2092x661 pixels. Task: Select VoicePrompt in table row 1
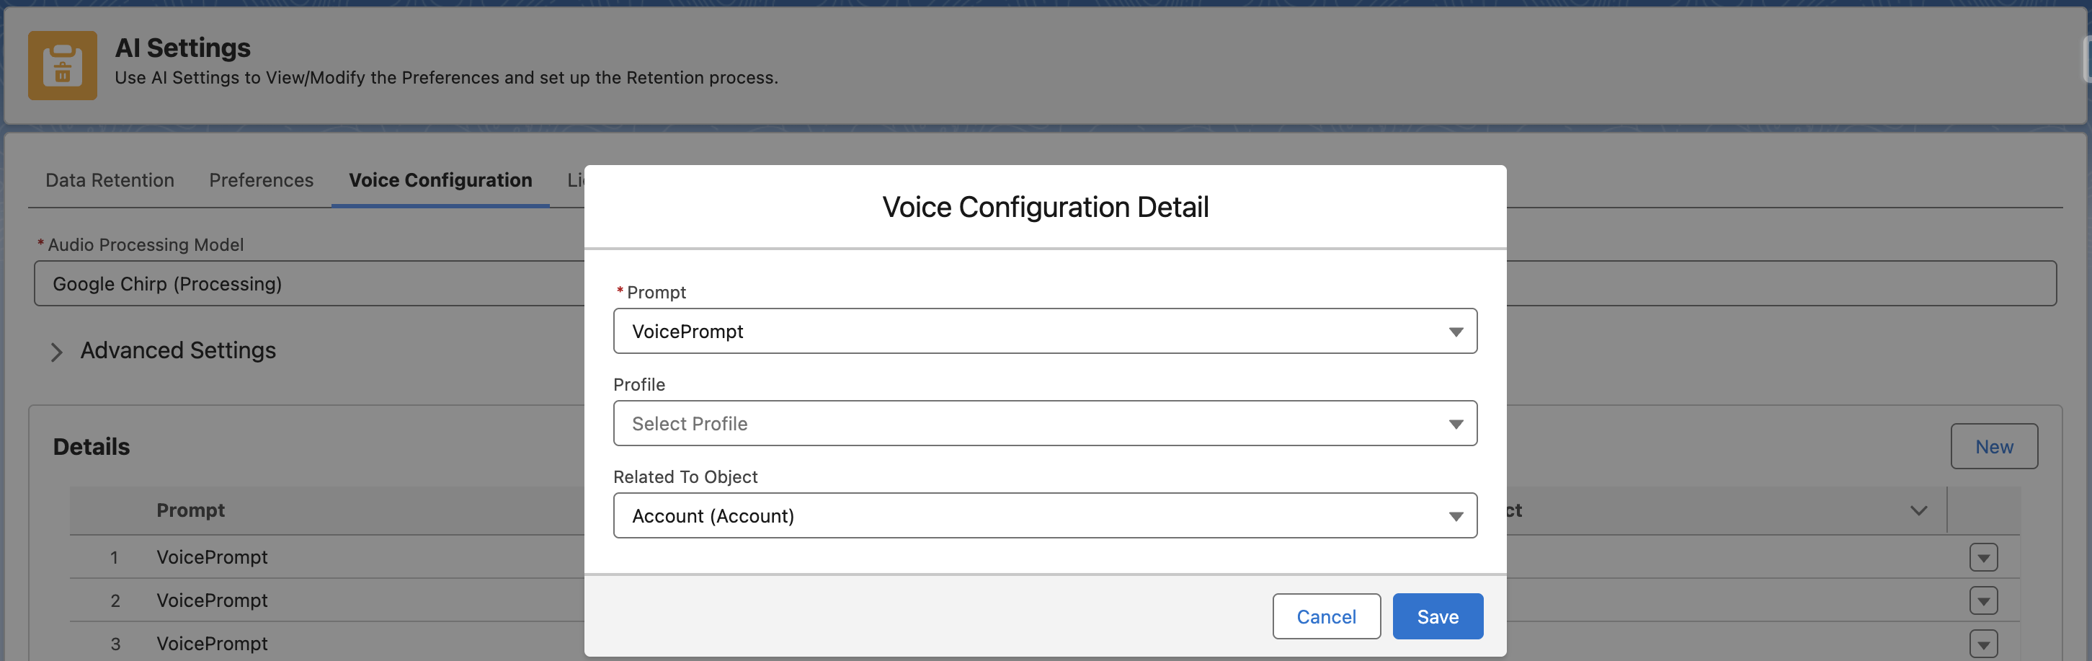click(212, 557)
